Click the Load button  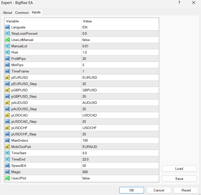tap(179, 169)
